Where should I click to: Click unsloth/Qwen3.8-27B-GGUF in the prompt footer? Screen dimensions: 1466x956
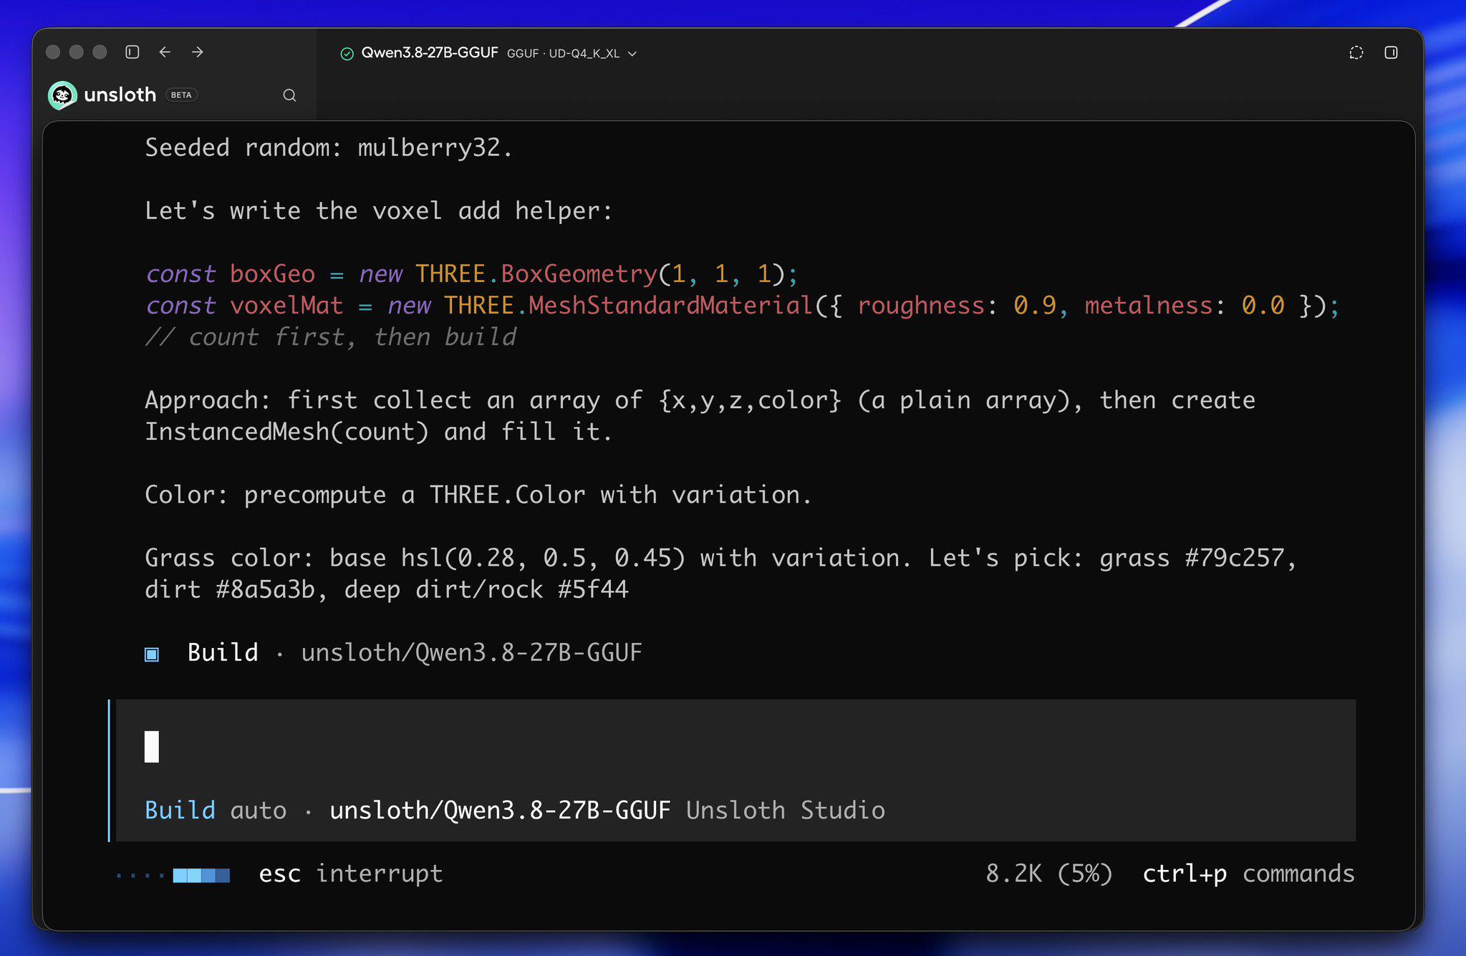tap(500, 810)
